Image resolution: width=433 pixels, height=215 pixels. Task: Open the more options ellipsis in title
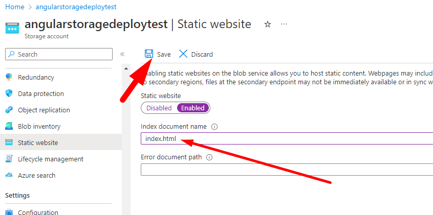click(284, 25)
